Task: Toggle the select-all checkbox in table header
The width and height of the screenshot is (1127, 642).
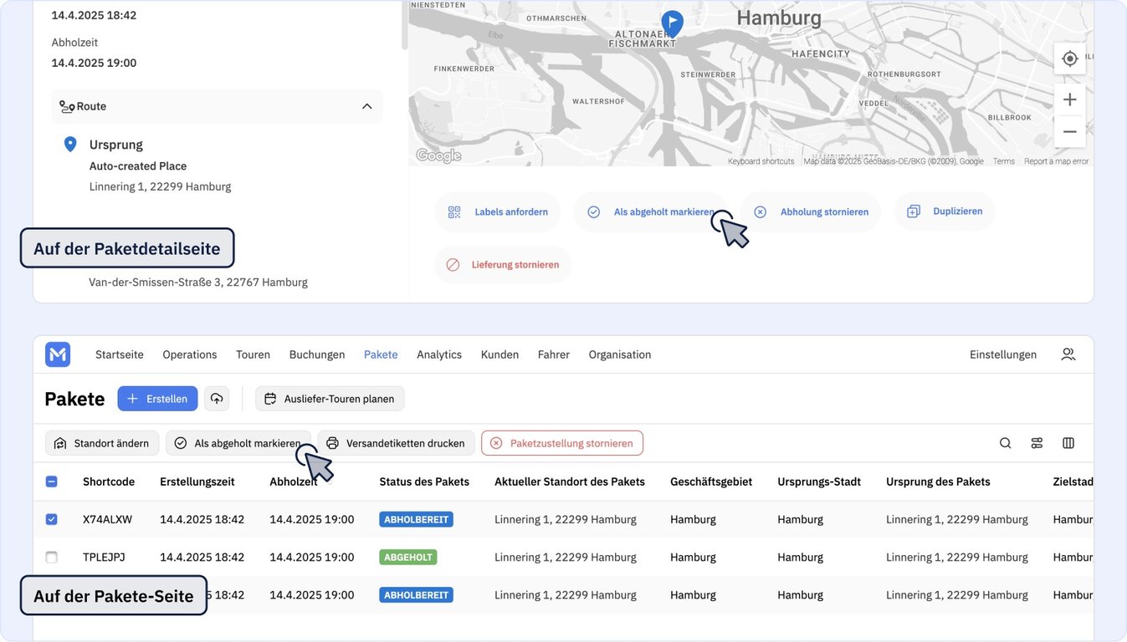Action: (51, 481)
